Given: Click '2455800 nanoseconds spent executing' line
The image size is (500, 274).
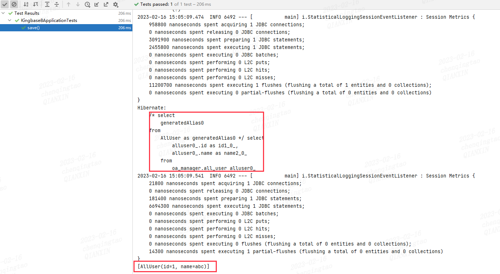Looking at the screenshot, I should [x=227, y=47].
